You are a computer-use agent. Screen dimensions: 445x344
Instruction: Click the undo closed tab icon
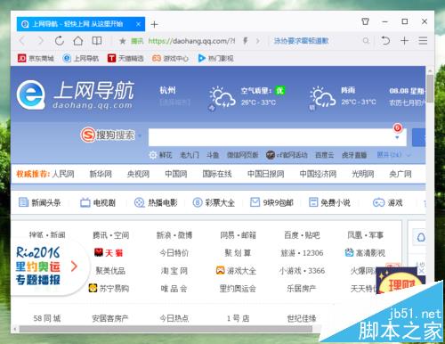(385, 41)
